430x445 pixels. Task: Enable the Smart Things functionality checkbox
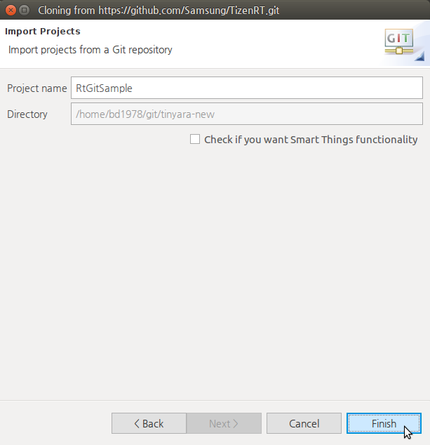[195, 140]
